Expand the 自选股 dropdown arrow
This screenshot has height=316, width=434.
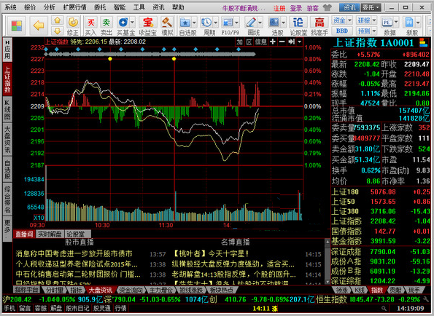click(x=194, y=22)
